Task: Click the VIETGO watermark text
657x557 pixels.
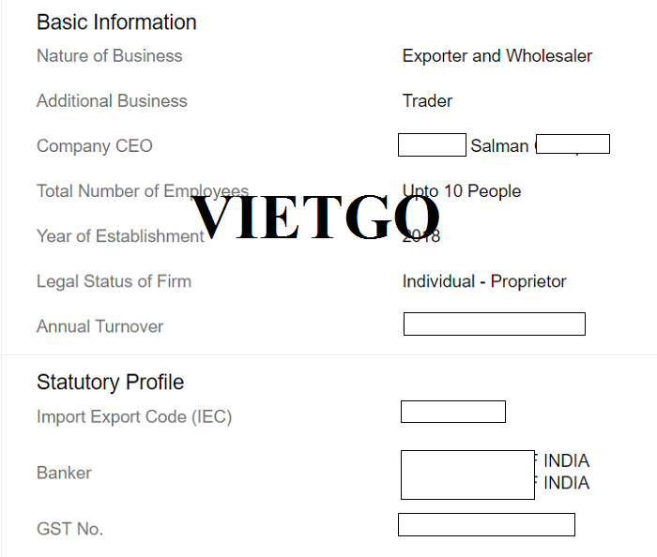Action: pos(315,218)
